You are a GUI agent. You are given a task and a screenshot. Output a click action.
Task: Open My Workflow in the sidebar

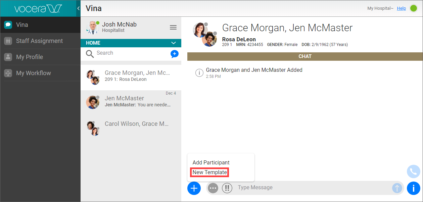(34, 73)
